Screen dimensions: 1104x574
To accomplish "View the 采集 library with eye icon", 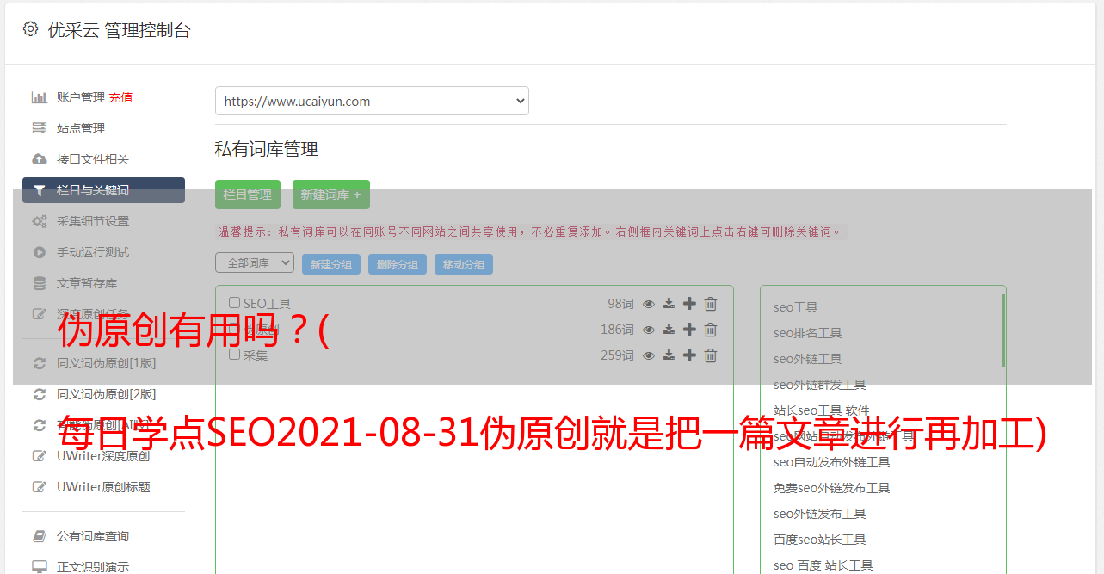I will pos(649,355).
